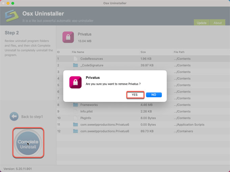The image size is (230, 172).
Task: Sort by the Size column header
Action: (143, 52)
